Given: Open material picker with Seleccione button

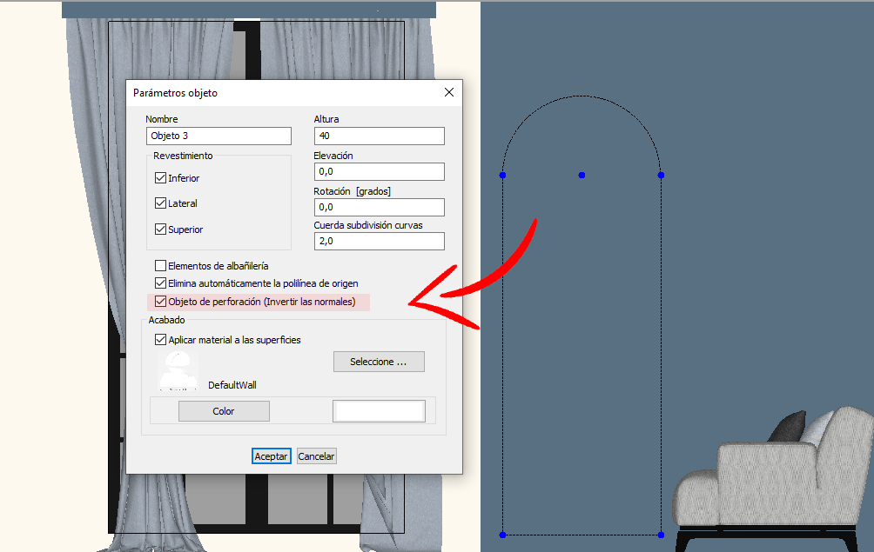Looking at the screenshot, I should tap(379, 362).
